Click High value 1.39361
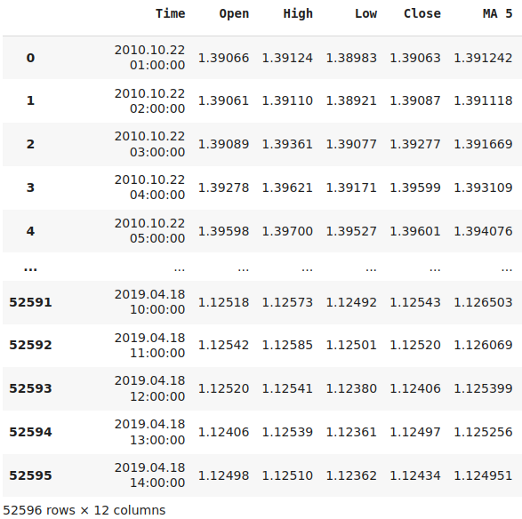 pos(287,144)
